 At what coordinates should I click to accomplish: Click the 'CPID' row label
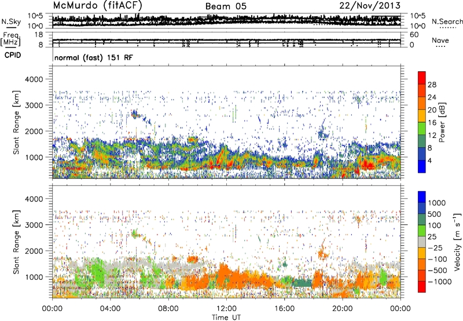point(13,55)
